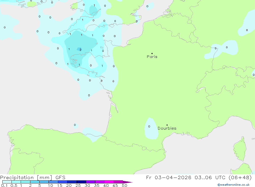Pick the 40–45 mm legend swatch
This screenshot has height=187, width=255.
(x=109, y=182)
